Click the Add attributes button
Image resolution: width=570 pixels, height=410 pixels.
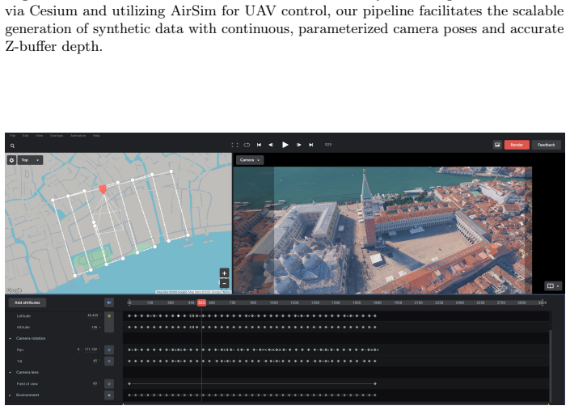(x=27, y=302)
